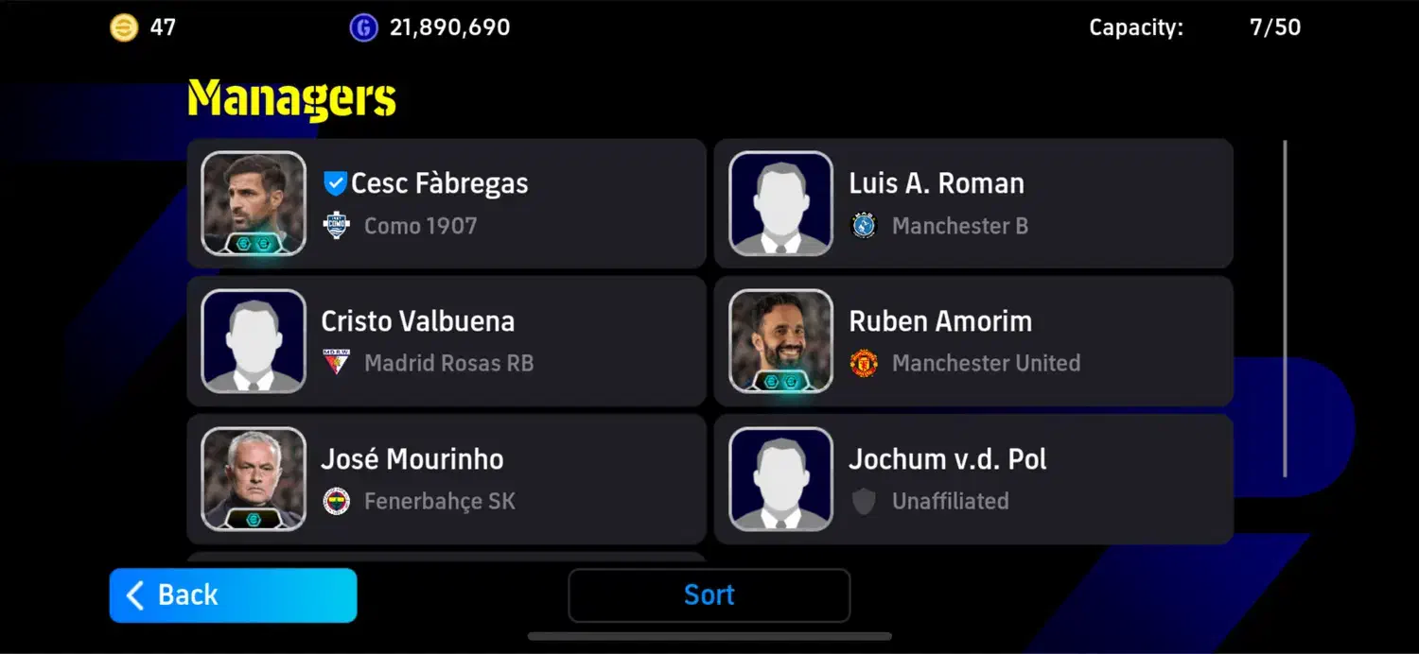Select the Jochum v.d. Pol manager card
Viewport: 1419px width, 654px height.
coord(973,479)
